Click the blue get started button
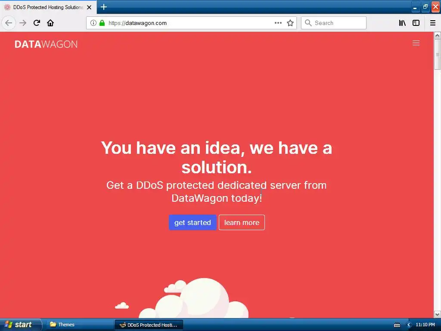Screen dimensions: 441x331 193,222
